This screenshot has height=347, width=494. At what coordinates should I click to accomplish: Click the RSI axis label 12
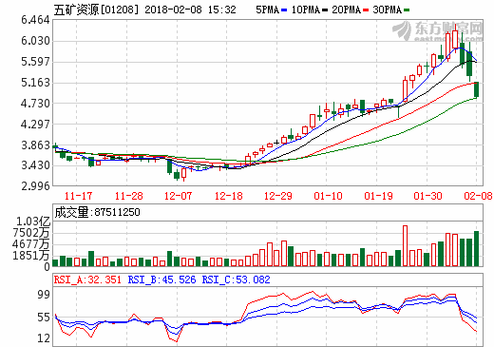pyautogui.click(x=44, y=338)
